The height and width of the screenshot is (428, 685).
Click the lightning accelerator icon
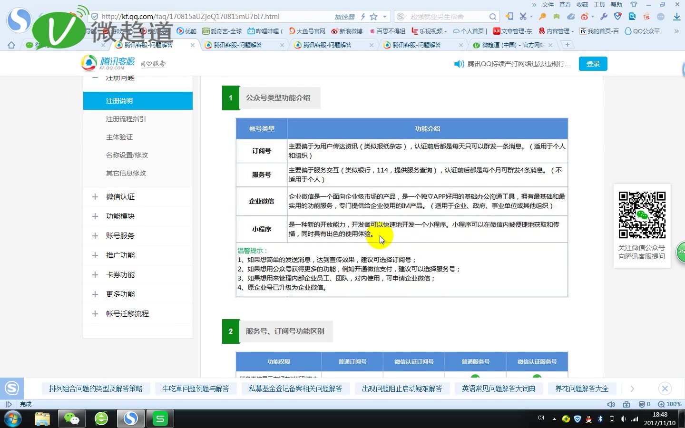pyautogui.click(x=363, y=17)
